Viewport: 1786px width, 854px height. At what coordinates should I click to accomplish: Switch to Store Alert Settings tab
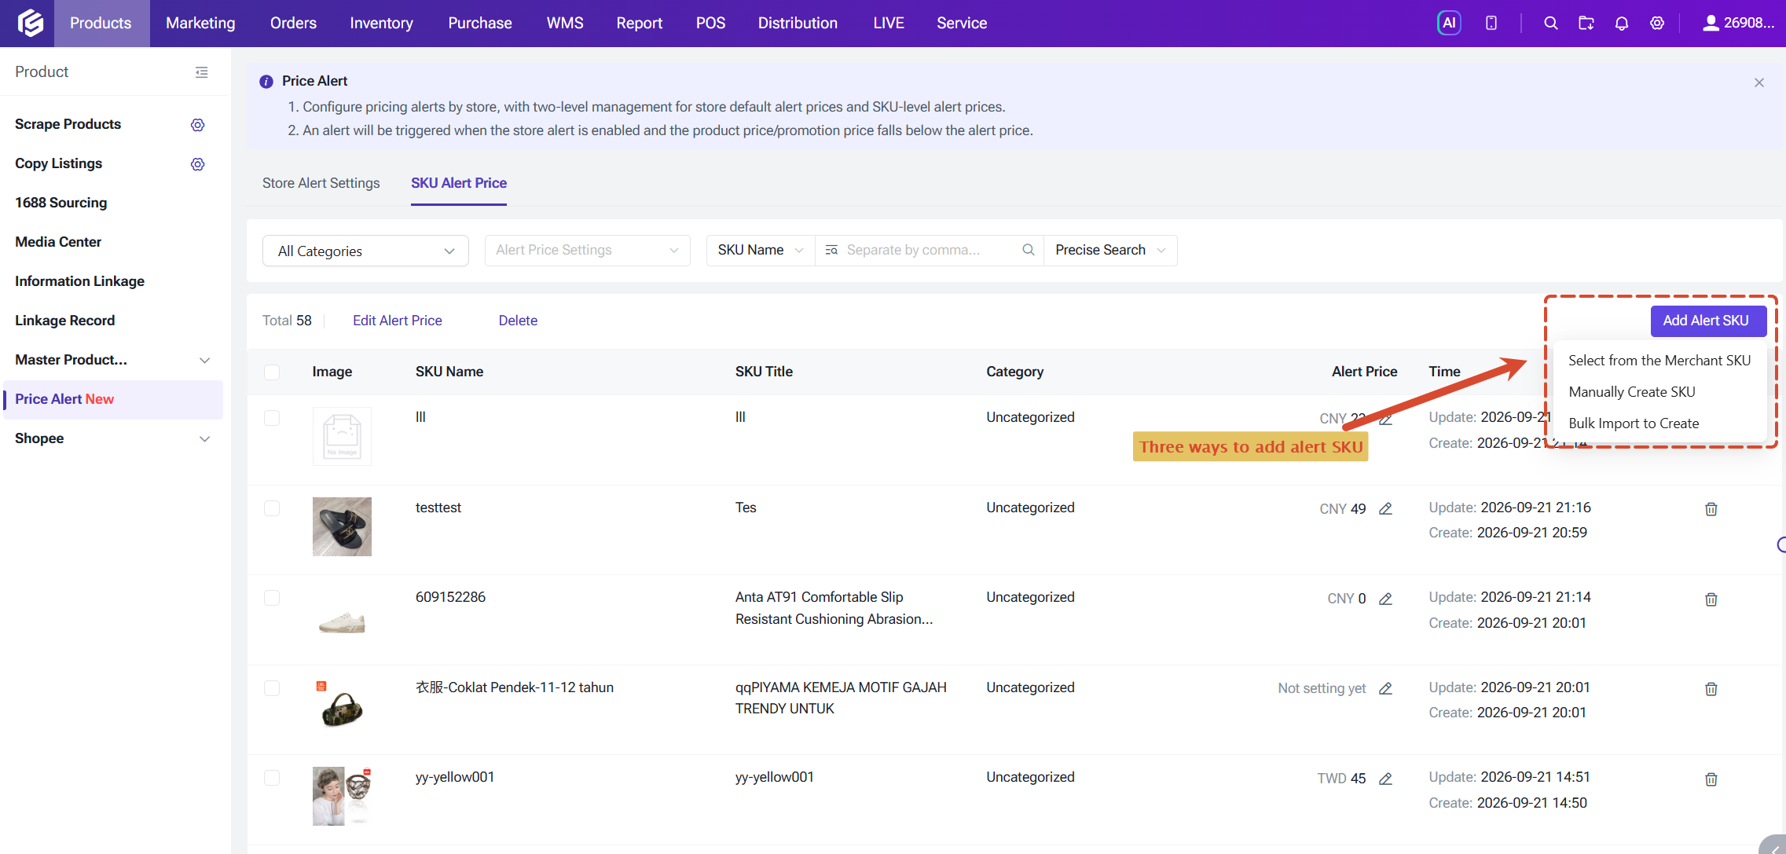pos(321,183)
